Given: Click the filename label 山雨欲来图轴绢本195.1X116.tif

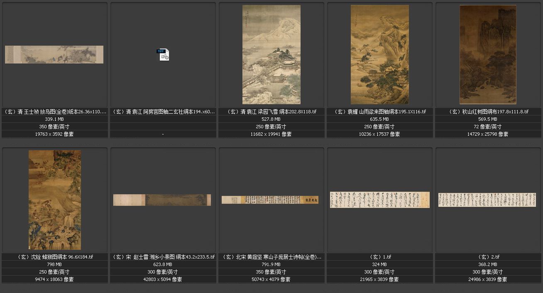Looking at the screenshot, I should tap(380, 112).
